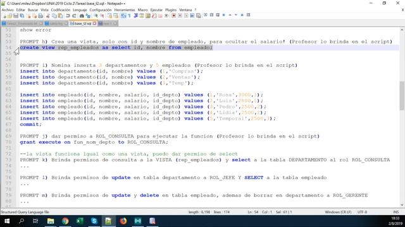Toggle Show All Characters pilcrow icon
Viewport: 405px width, 227px height.
pyautogui.click(x=129, y=16)
